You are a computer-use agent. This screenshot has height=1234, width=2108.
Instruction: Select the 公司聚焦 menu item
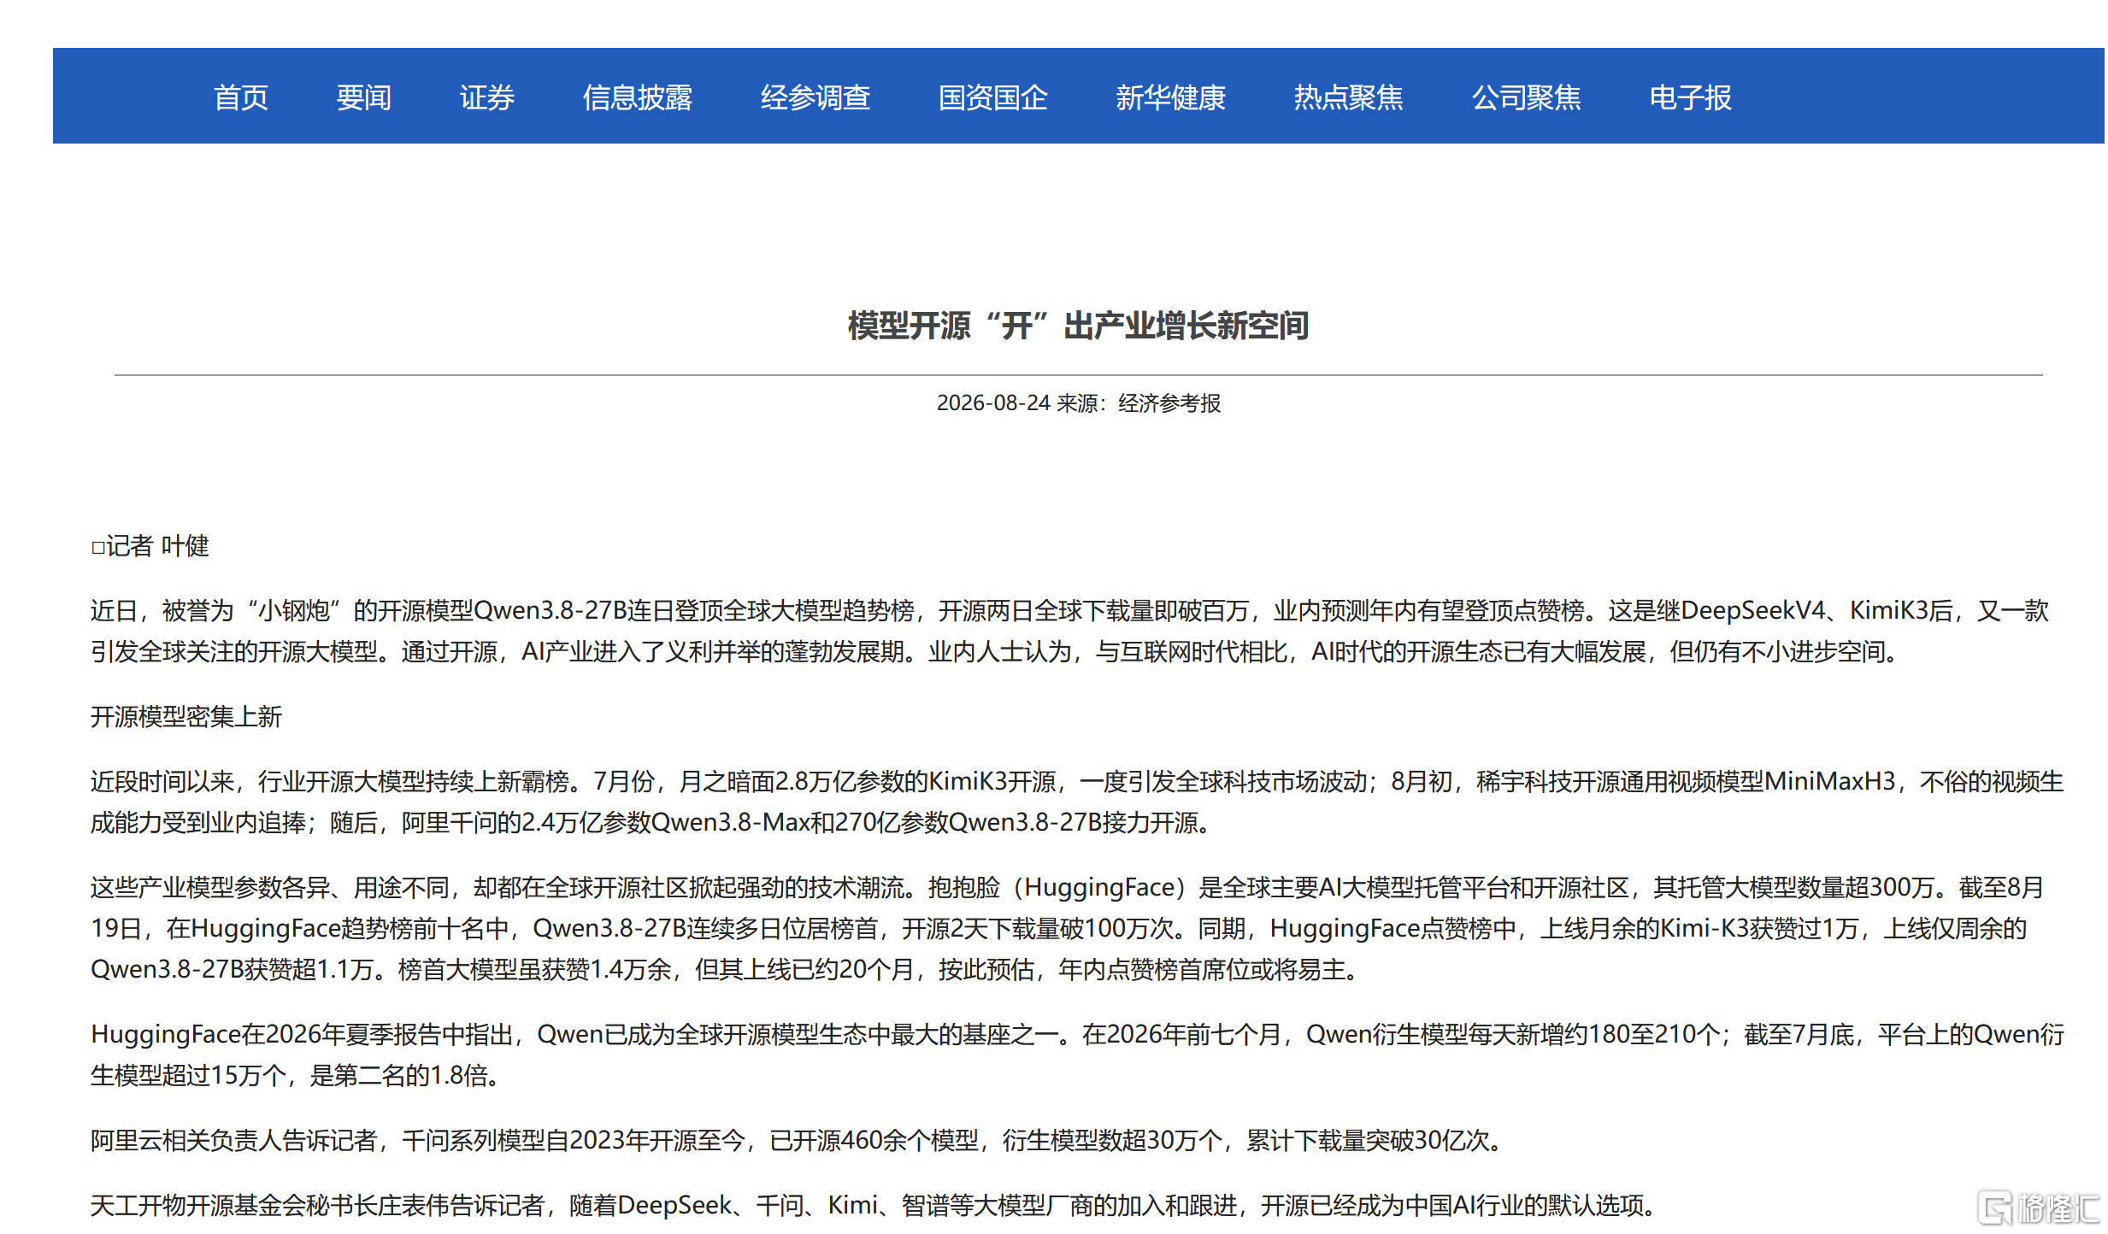tap(1526, 97)
